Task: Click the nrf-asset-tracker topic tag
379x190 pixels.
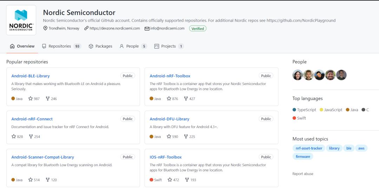Action: point(309,148)
